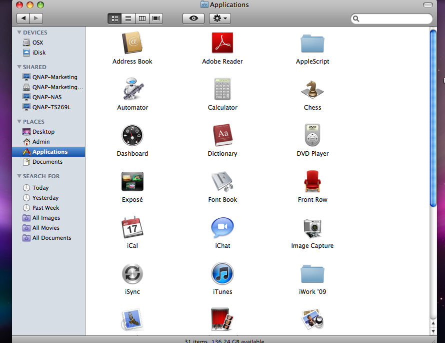Open the All Movies smart folder
This screenshot has height=343, width=445.
[x=48, y=228]
